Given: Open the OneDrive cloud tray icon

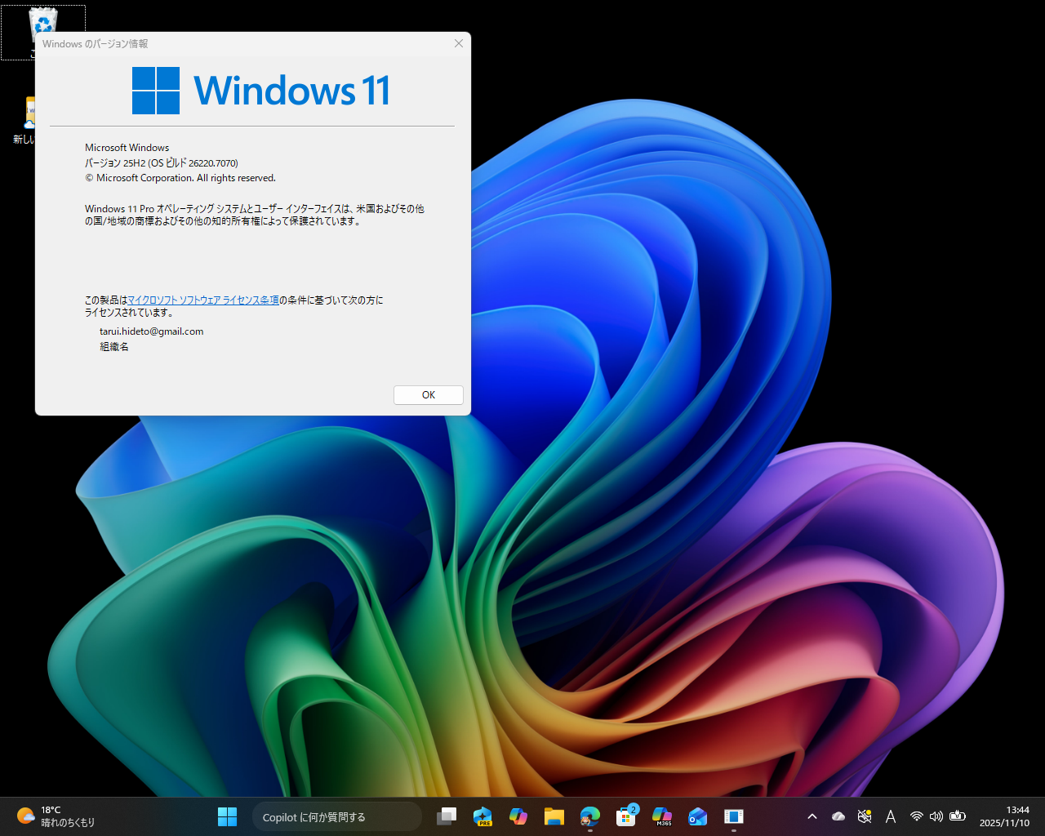Looking at the screenshot, I should pos(838,816).
